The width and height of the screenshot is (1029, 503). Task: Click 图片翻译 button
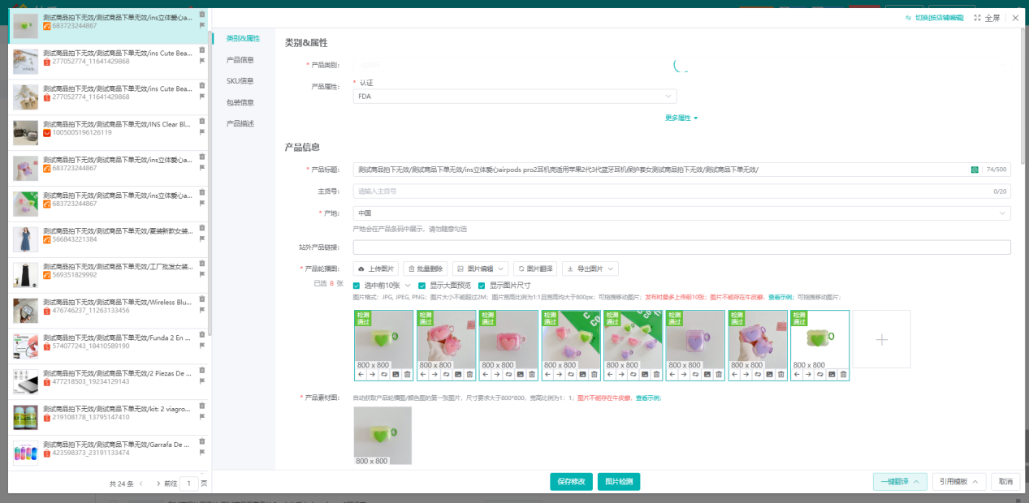[x=535, y=269]
